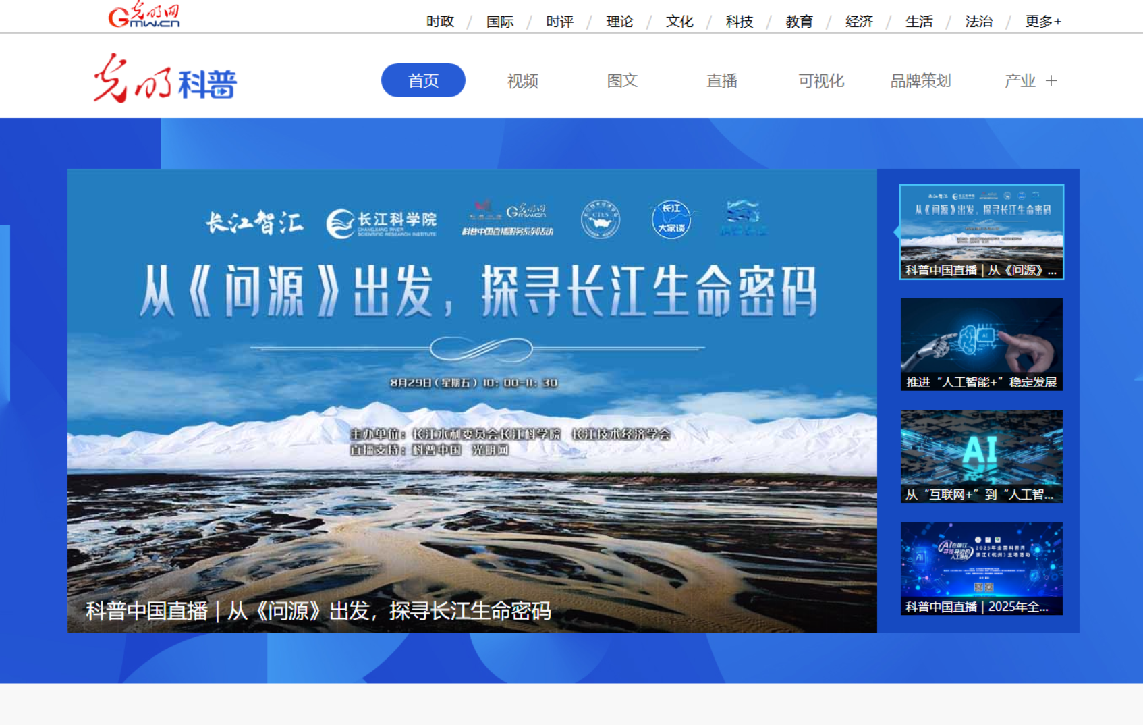Image resolution: width=1143 pixels, height=725 pixels.
Task: Click the Gmw.cn logo at top
Action: (x=144, y=15)
